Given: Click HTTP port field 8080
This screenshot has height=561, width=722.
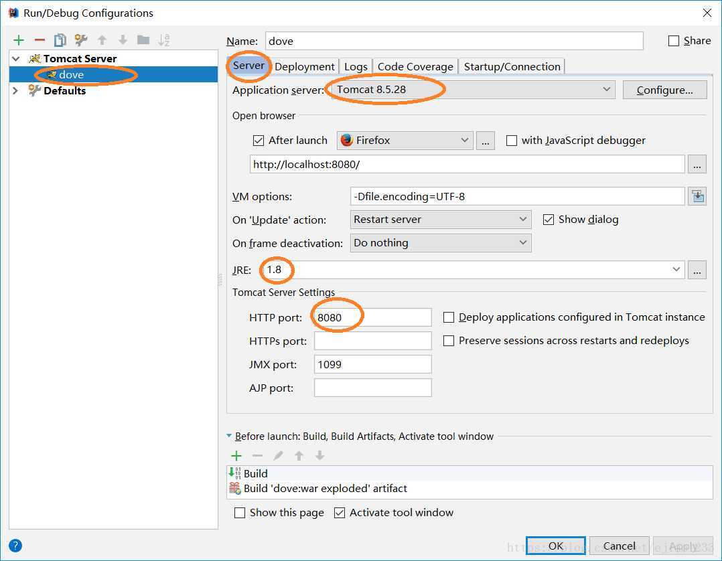Looking at the screenshot, I should [x=372, y=317].
